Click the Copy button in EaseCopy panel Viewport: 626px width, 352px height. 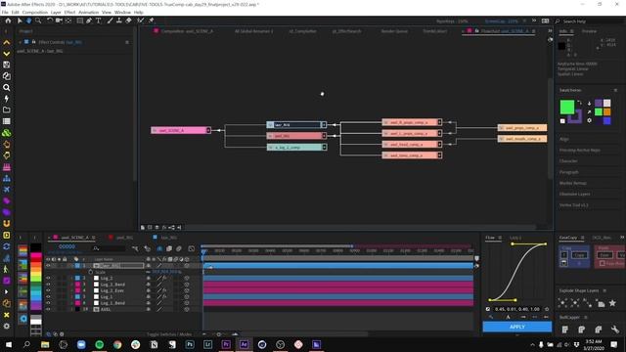(x=579, y=254)
